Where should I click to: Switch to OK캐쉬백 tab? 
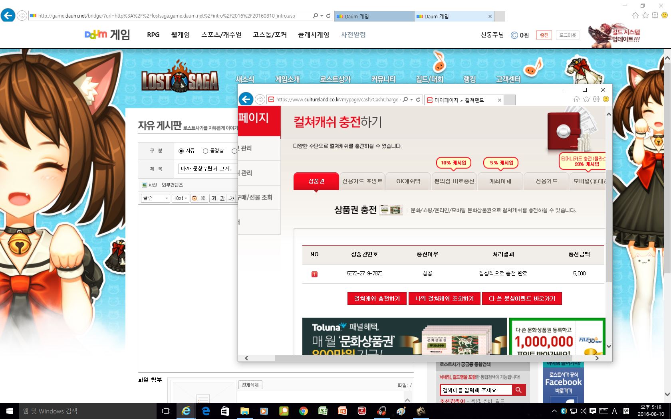(408, 181)
